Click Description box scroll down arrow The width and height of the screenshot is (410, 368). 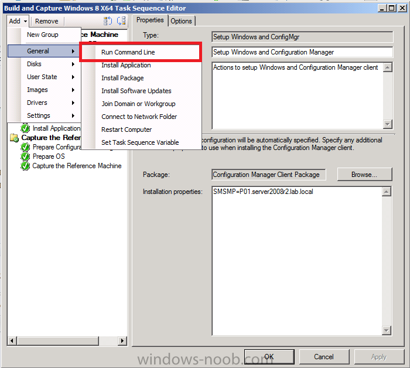(388, 124)
